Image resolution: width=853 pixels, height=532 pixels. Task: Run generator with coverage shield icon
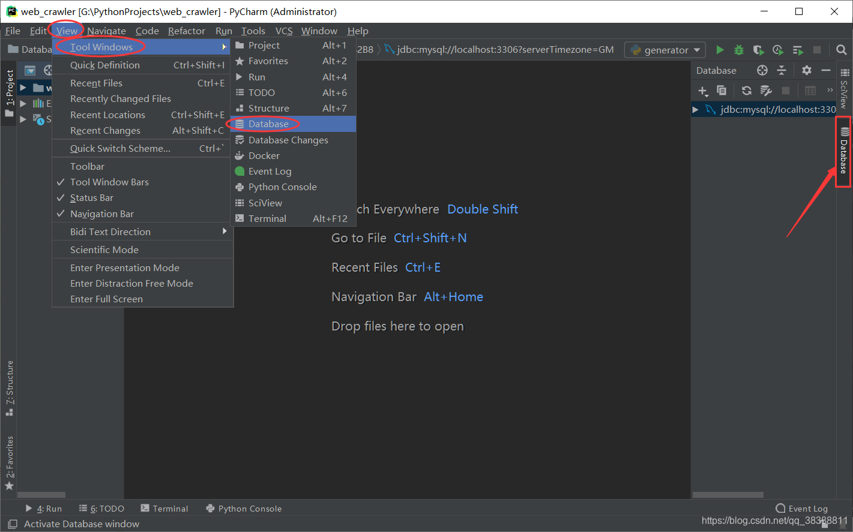click(x=759, y=50)
